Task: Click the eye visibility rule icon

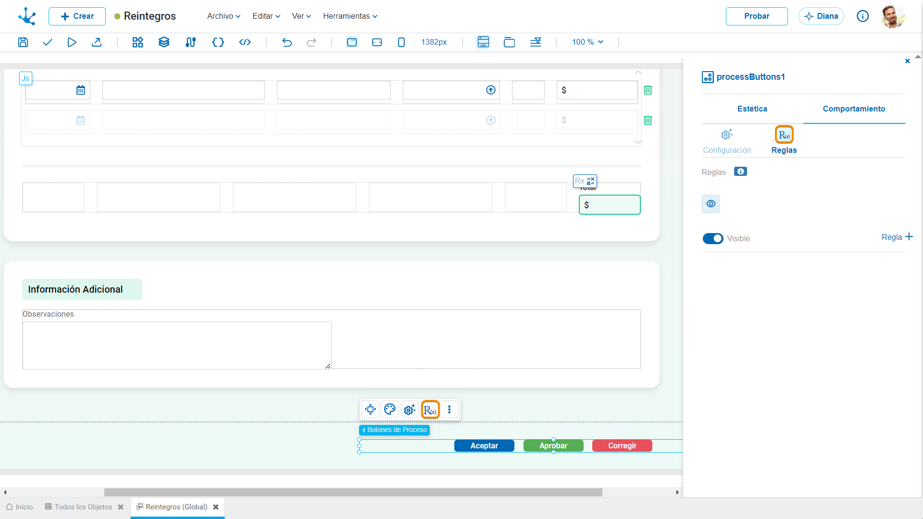Action: tap(711, 204)
